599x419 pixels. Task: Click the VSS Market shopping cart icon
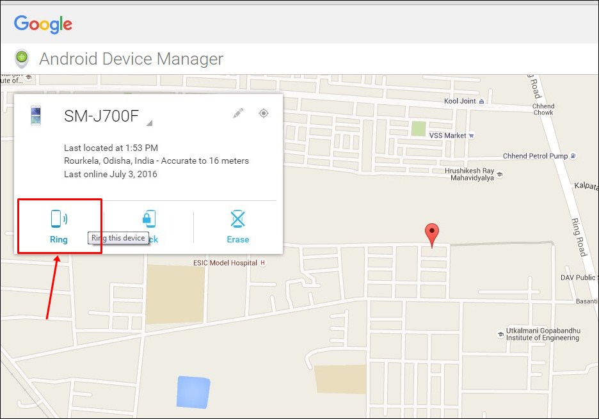click(x=472, y=136)
